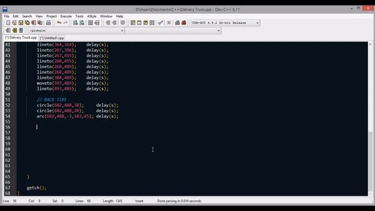375x211 pixels.
Task: Click the Run program toolbar icon
Action: (x=139, y=23)
